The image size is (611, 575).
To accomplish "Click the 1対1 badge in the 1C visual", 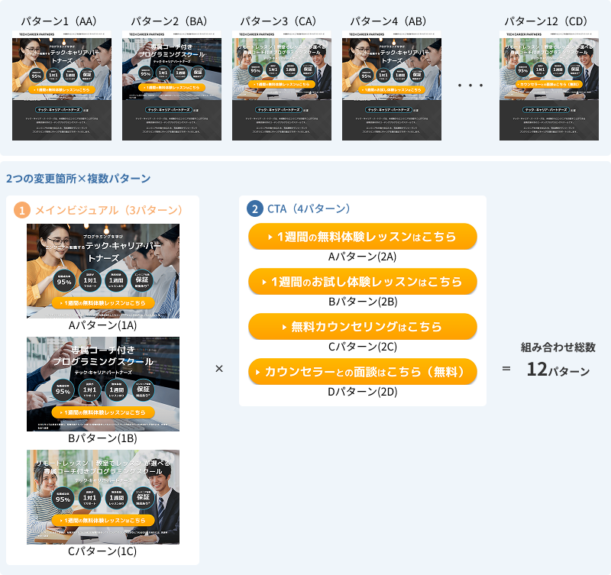I will [x=89, y=498].
